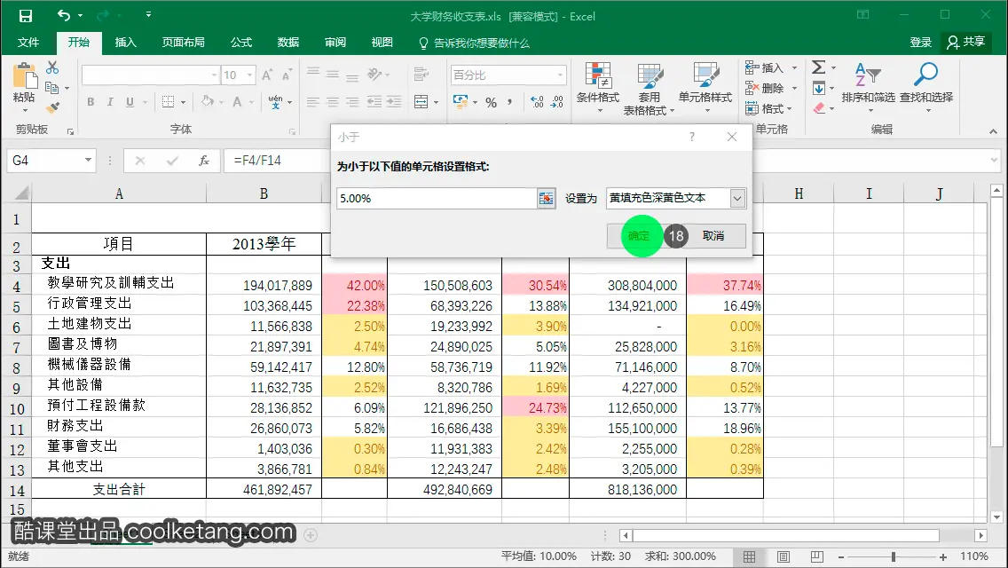This screenshot has height=568, width=1008.
Task: Click the dialog Help question mark
Action: click(692, 137)
